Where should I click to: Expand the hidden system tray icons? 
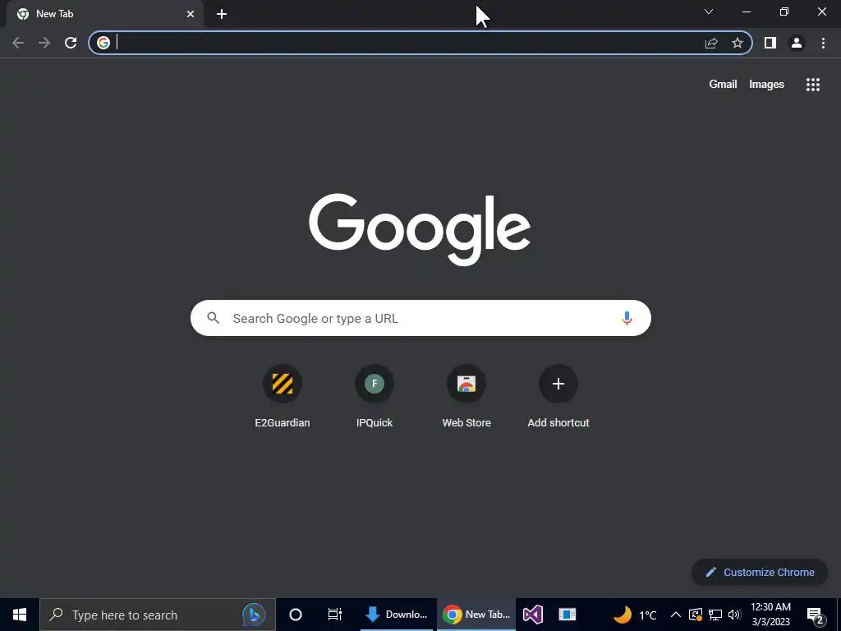pos(676,615)
